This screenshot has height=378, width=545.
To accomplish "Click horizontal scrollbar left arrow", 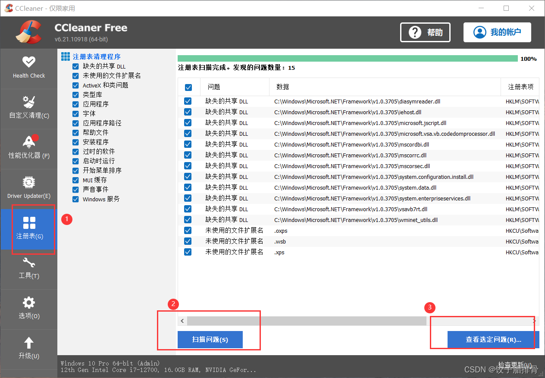I will click(x=182, y=321).
